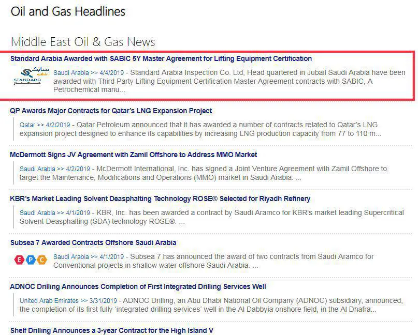Click Saudi Arabia >> 4/2/2019 McDermott location link
The height and width of the screenshot is (335, 418).
click(x=54, y=169)
